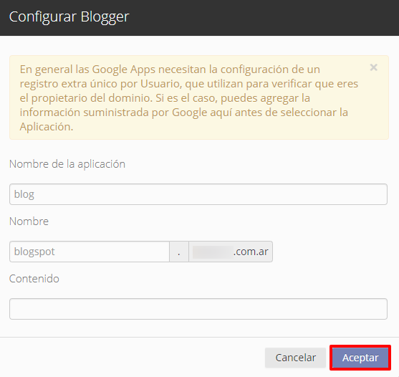Viewport: 399px width, 377px height.
Task: Click the word Usuario in the notice
Action: pyautogui.click(x=161, y=84)
